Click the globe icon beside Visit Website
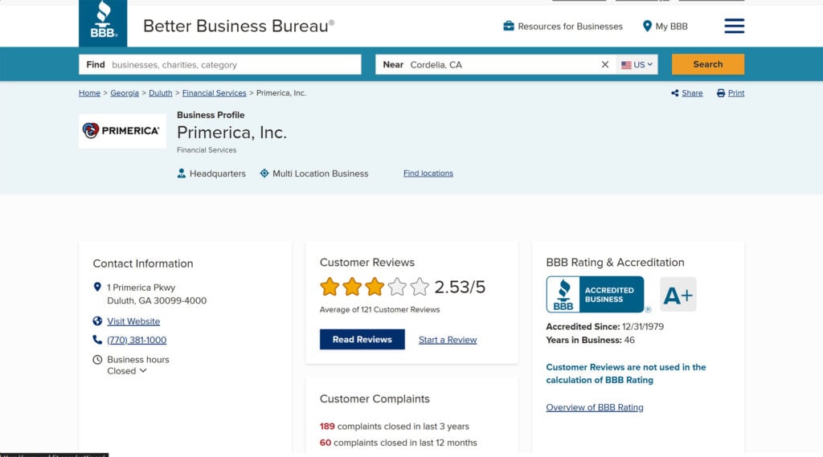Viewport: 823px width, 457px height. point(97,321)
